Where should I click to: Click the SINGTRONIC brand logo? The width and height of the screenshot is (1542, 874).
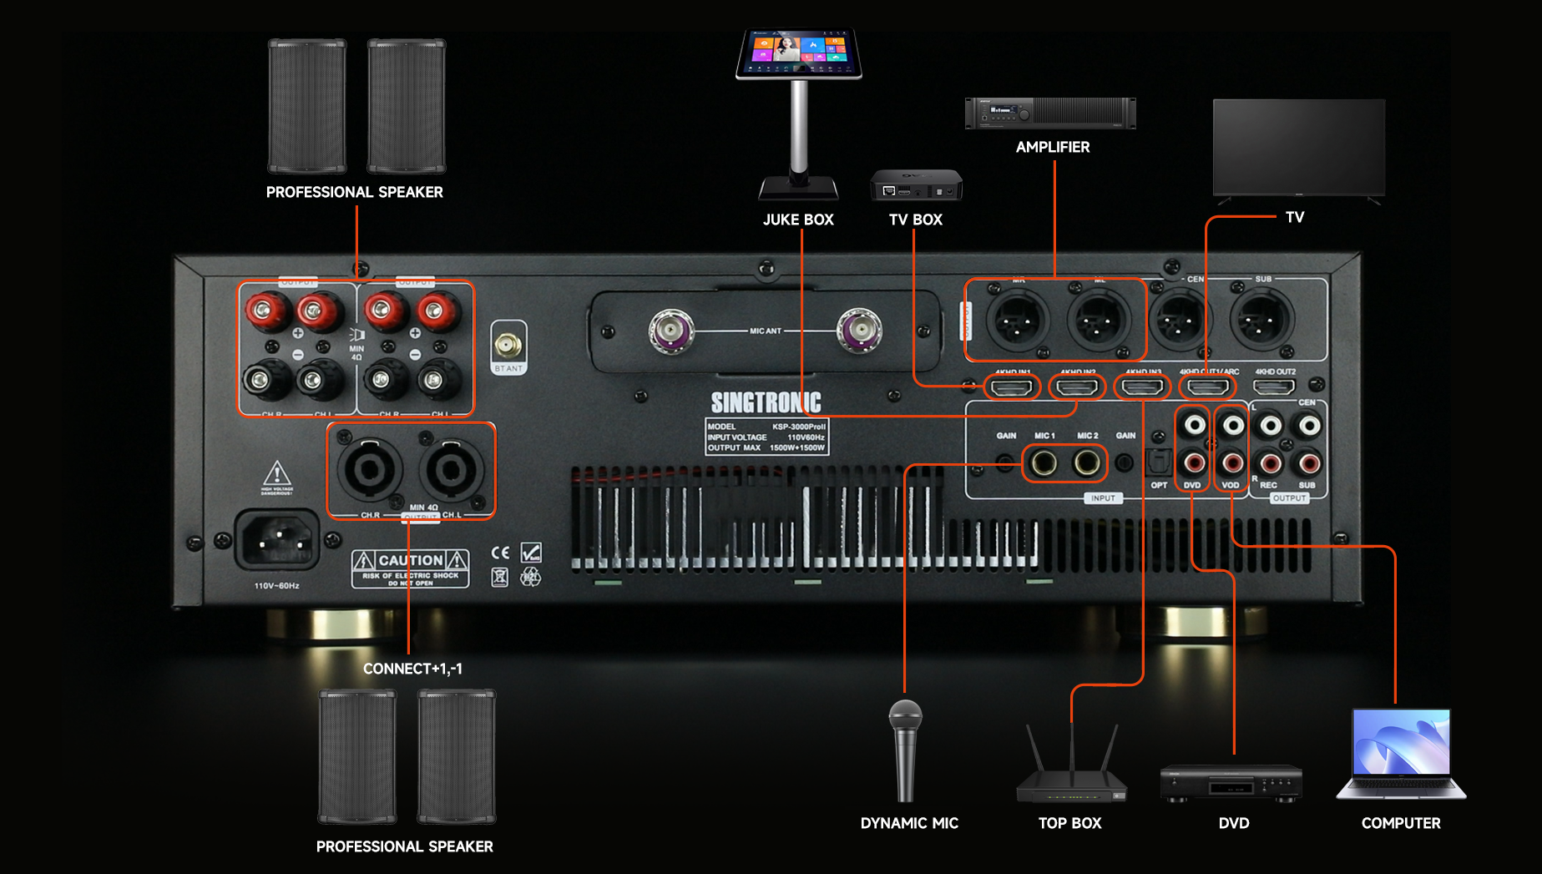pyautogui.click(x=766, y=402)
